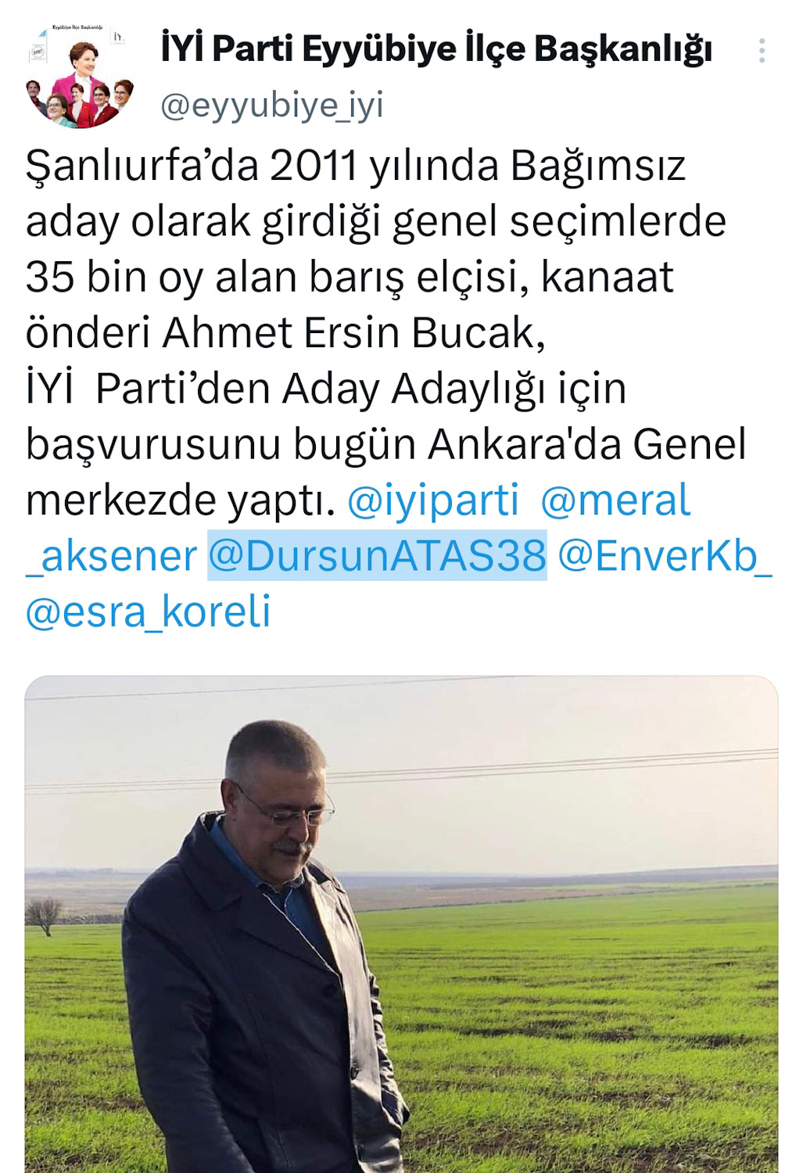Click the @meral mention at line end
The height and width of the screenshot is (1173, 803).
pyautogui.click(x=615, y=500)
